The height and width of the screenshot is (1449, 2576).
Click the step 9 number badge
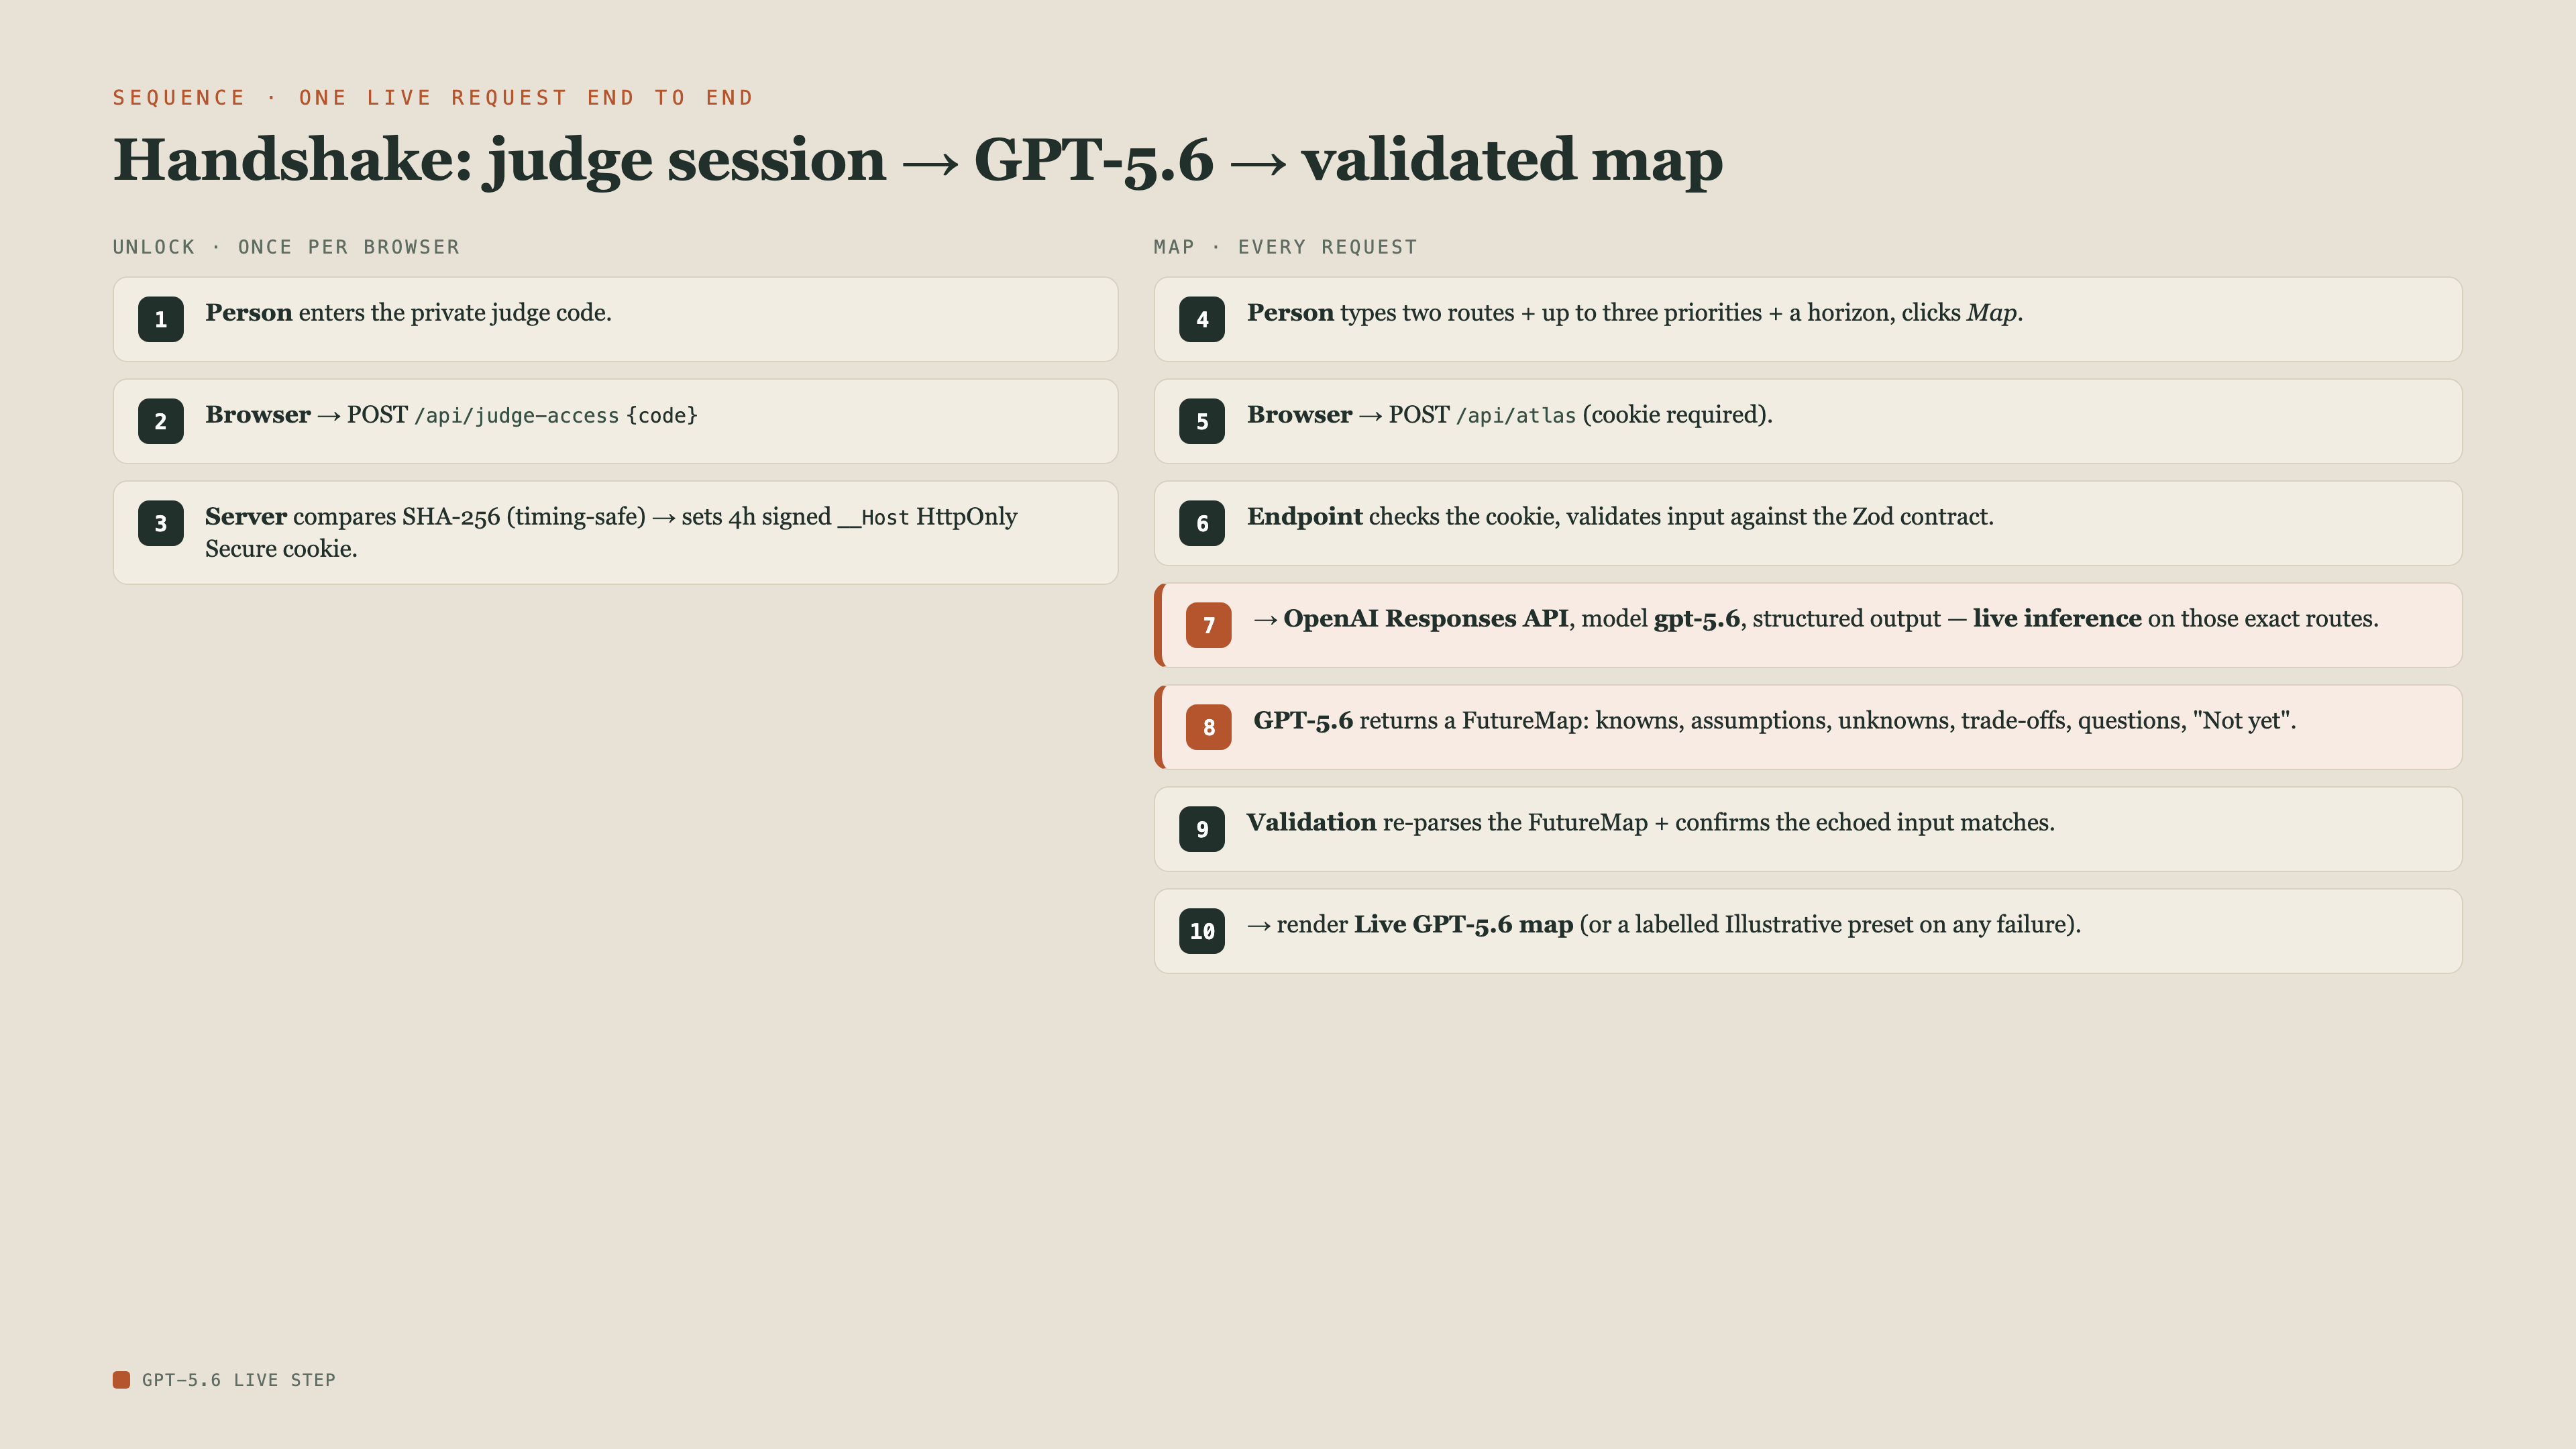point(1202,830)
